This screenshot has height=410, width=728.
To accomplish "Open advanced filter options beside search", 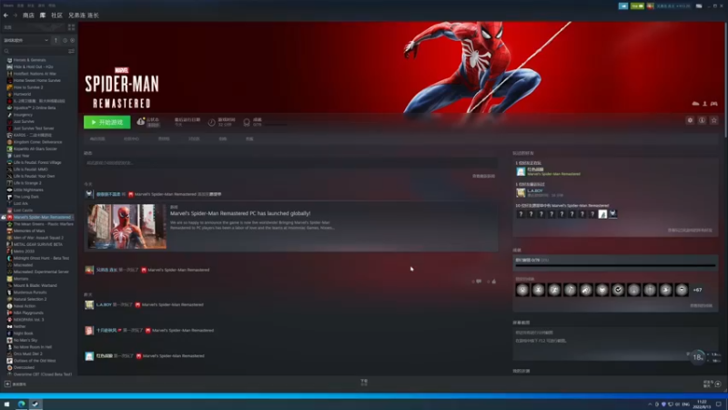I will tap(71, 51).
